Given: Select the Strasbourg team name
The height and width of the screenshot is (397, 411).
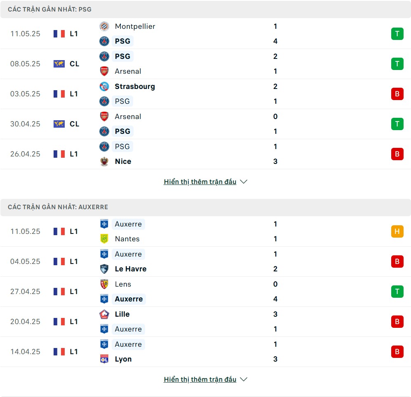Looking at the screenshot, I should pos(135,86).
